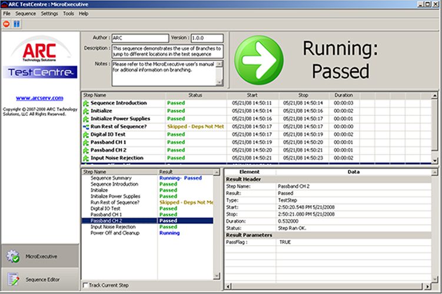442x294 pixels.
Task: Click the Result column header in lower list
Action: click(x=186, y=172)
